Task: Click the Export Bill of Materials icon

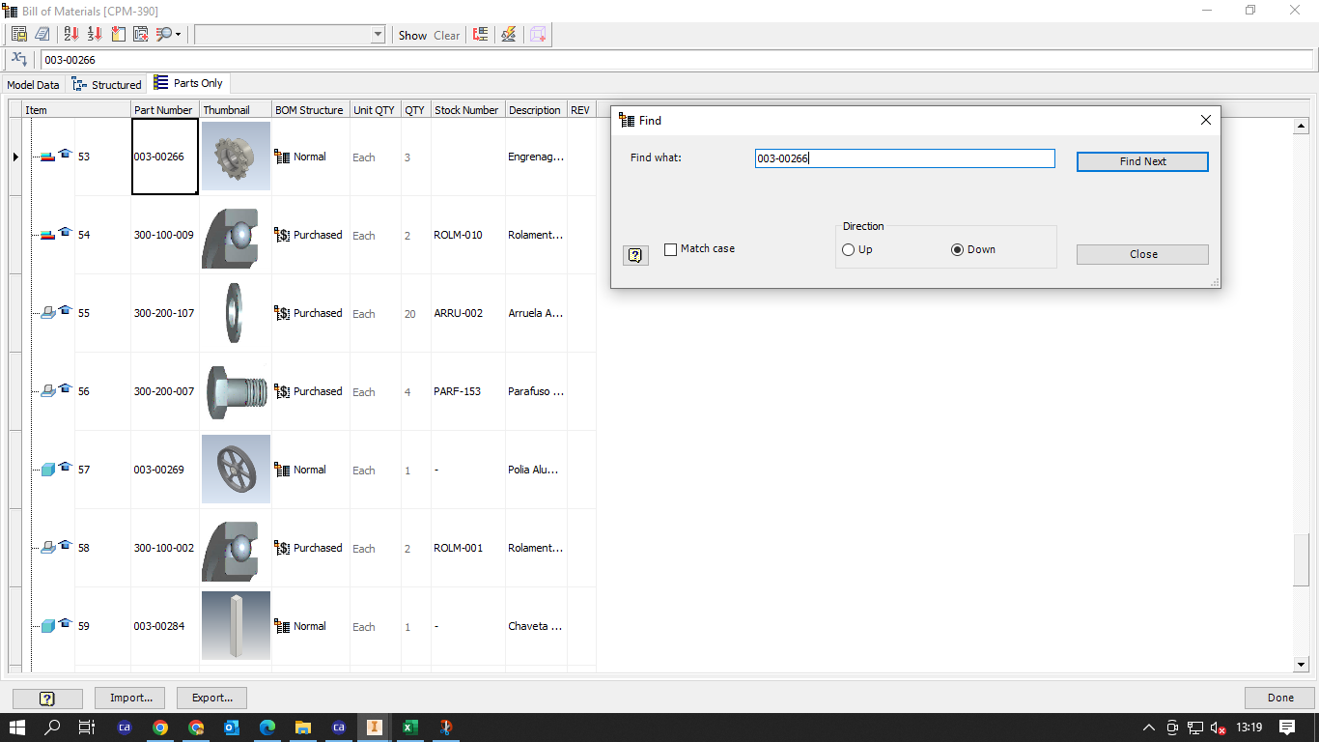Action: 18,34
